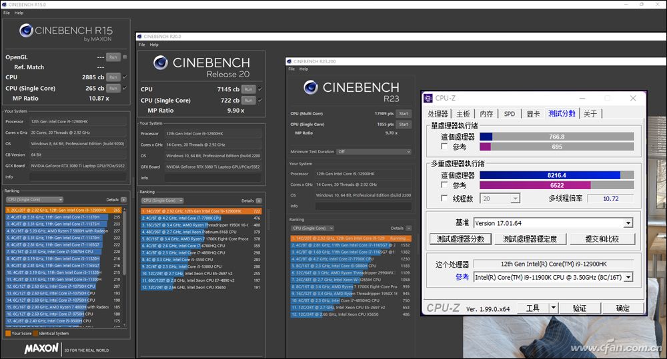
Task: Click the Cinebench R23 title bar icon
Action: [289, 61]
